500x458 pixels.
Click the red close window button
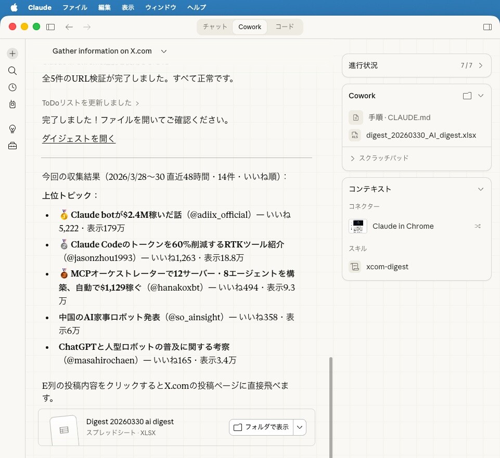[12, 27]
